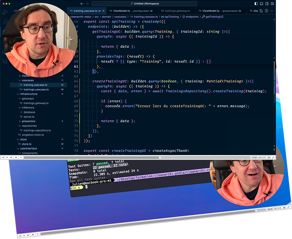
Task: Collapse the userinterface folder
Action: [29, 149]
